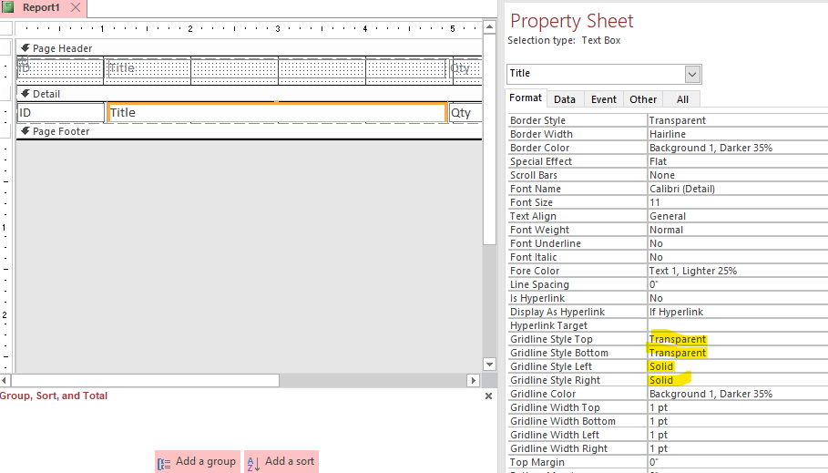This screenshot has width=828, height=473.
Task: Click Add a sort button
Action: click(281, 461)
